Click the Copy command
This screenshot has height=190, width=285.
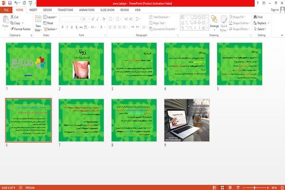[x=15, y=23]
